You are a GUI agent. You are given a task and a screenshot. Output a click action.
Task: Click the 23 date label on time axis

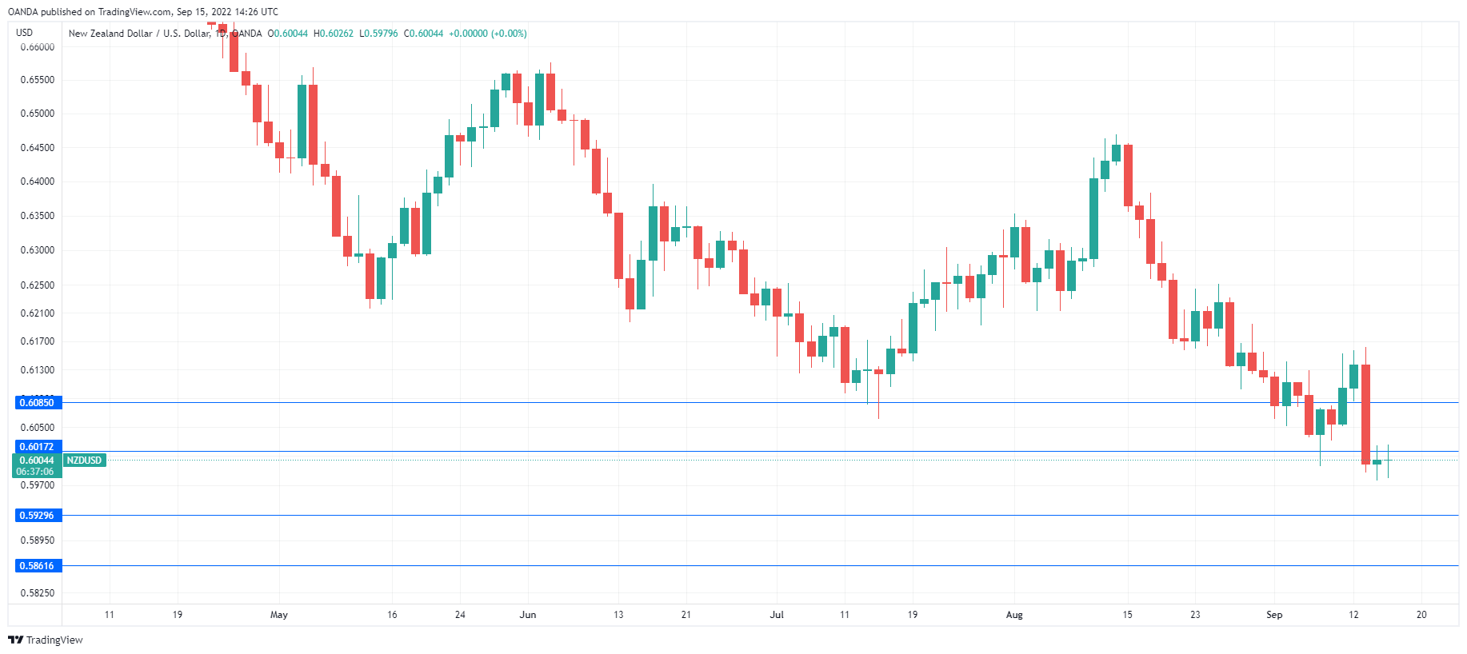tap(1195, 615)
